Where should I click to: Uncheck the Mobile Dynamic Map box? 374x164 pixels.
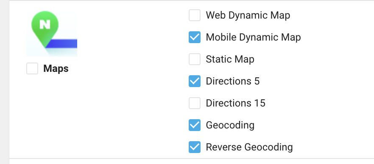pyautogui.click(x=195, y=37)
